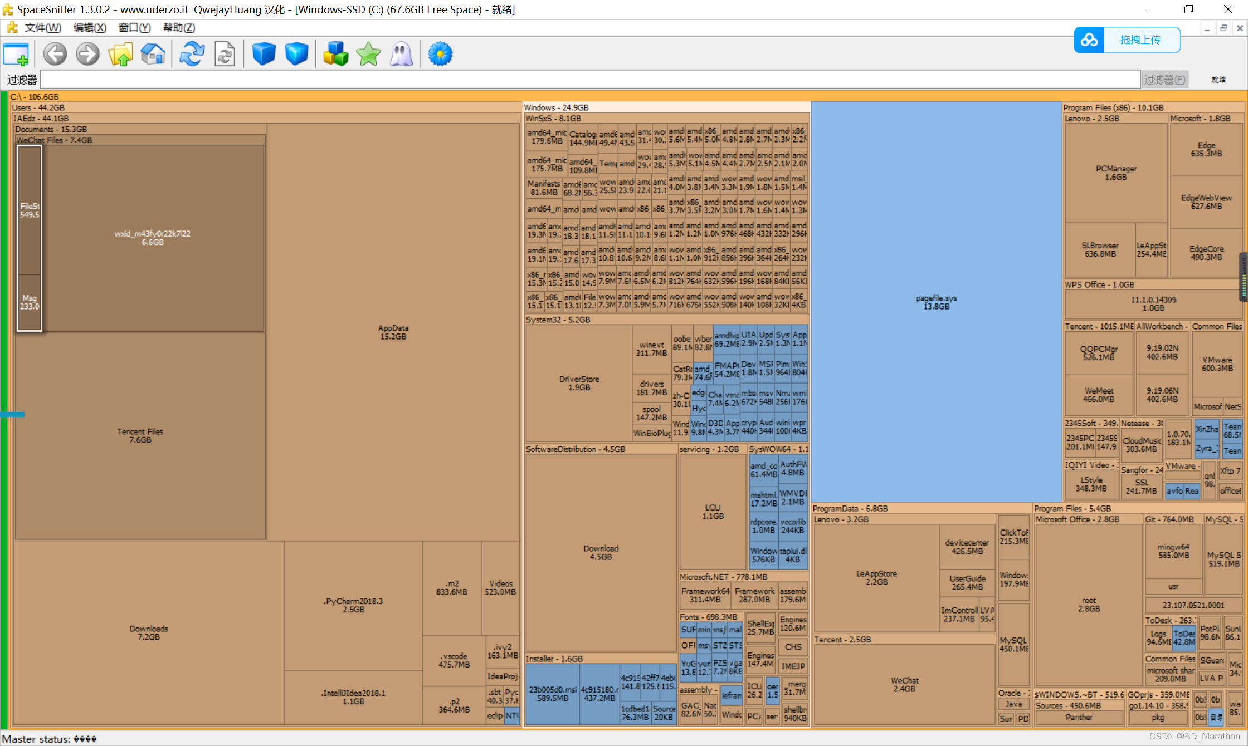Viewport: 1248px width, 746px height.
Task: Select the Downloads 7.2GB block
Action: (149, 632)
